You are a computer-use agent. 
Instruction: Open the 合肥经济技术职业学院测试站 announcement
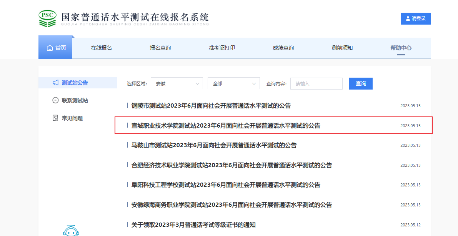point(231,165)
